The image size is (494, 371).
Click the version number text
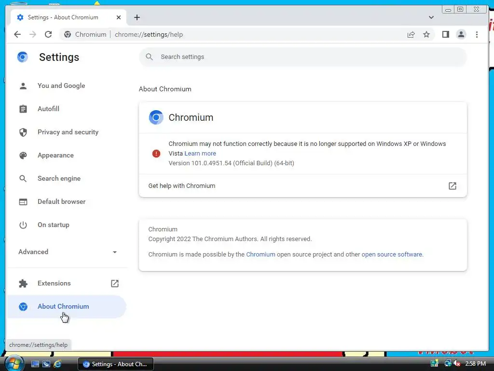pyautogui.click(x=231, y=163)
